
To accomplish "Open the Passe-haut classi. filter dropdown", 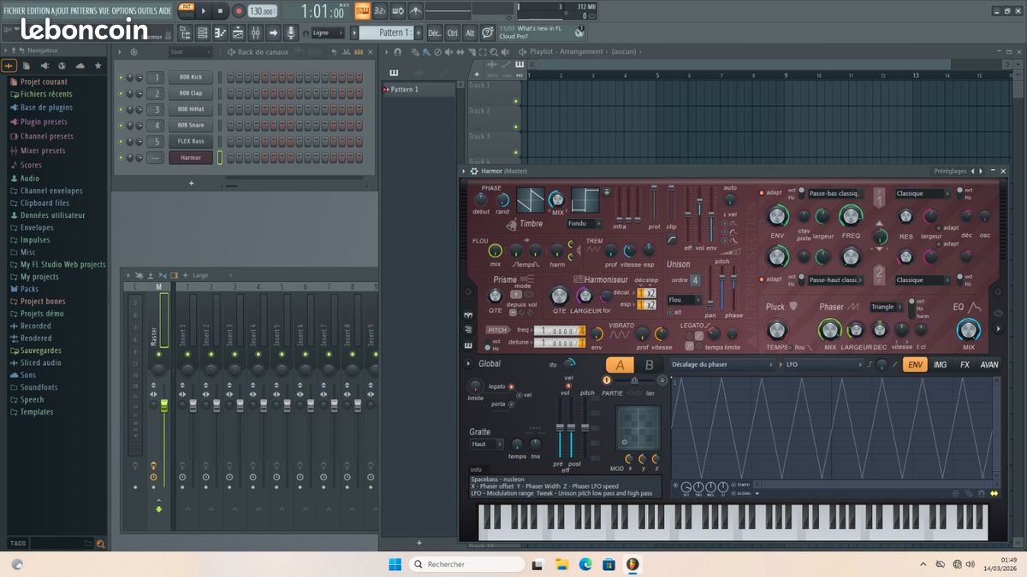I will coord(836,280).
